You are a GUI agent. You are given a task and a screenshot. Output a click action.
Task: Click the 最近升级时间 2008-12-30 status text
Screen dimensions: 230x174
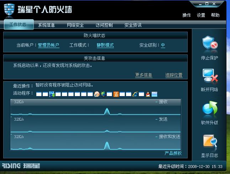190,167
